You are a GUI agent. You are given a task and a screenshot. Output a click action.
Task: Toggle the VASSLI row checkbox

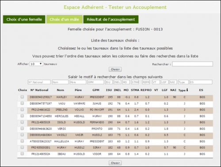click(22, 135)
